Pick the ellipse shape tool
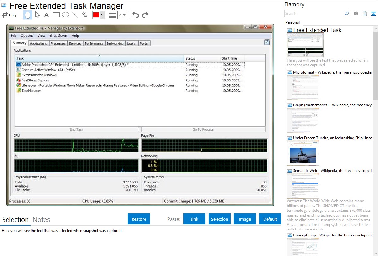378x256 pixels. (65, 15)
